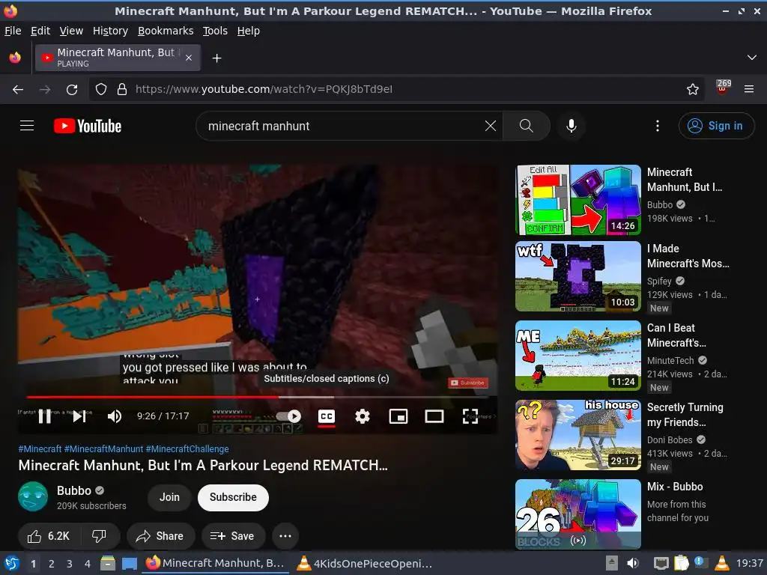This screenshot has width=767, height=575.
Task: Click Bubbo channel name
Action: (x=74, y=490)
